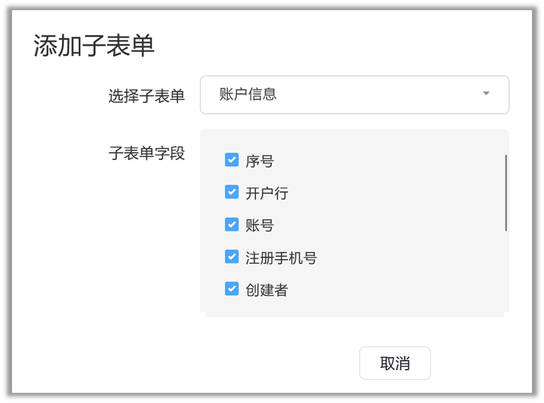Screen dimensions: 544x403
Task: Click the 子表单字段 form label
Action: [146, 154]
